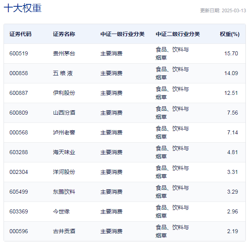This screenshot has width=249, height=245.
Task: Click 主要消费 in the 600809 row
Action: coord(111,113)
